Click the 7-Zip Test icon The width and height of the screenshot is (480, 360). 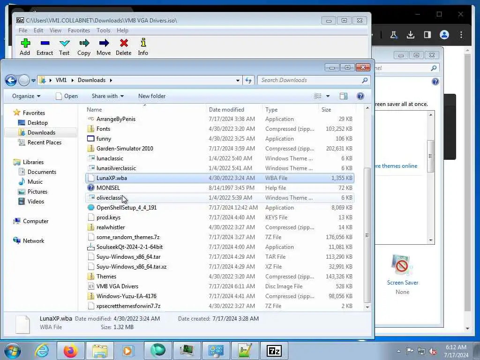(64, 43)
